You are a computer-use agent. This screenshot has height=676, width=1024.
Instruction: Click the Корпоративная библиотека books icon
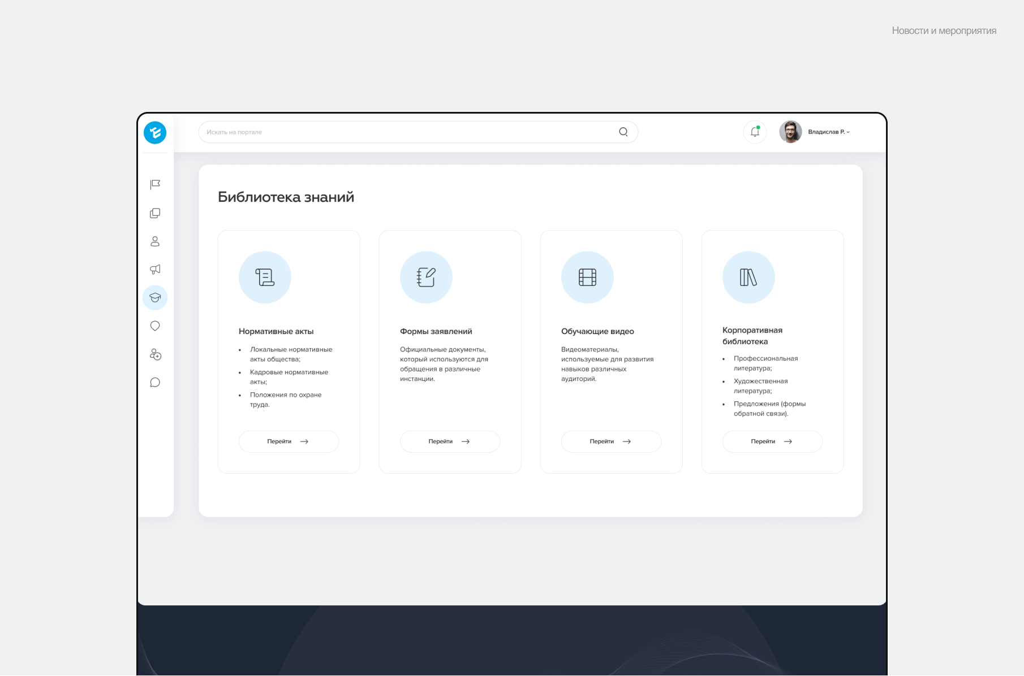tap(748, 278)
